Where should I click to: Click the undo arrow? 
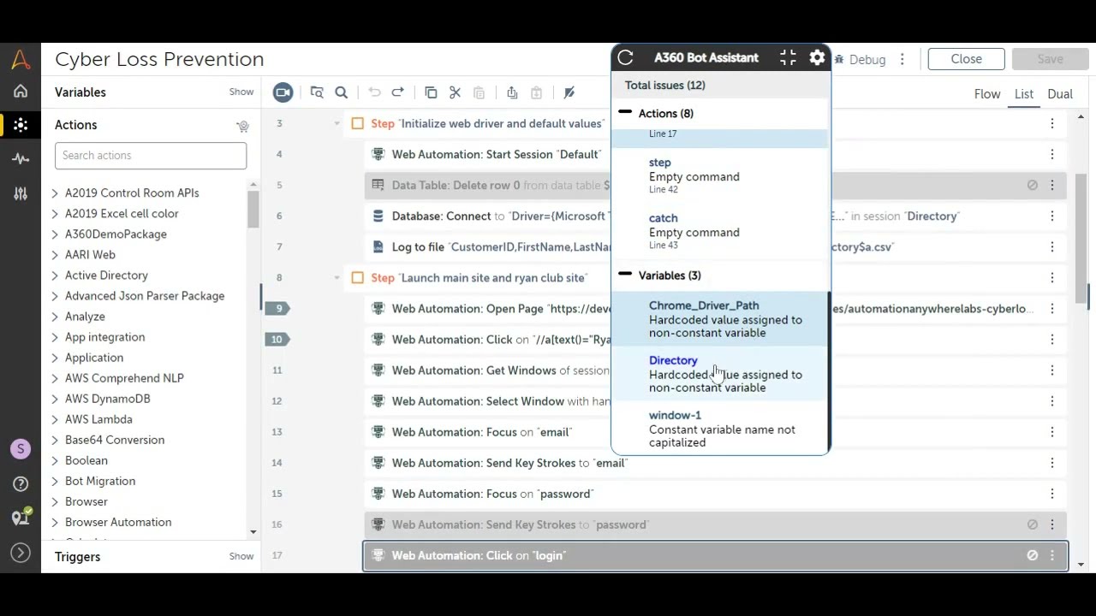coord(374,92)
